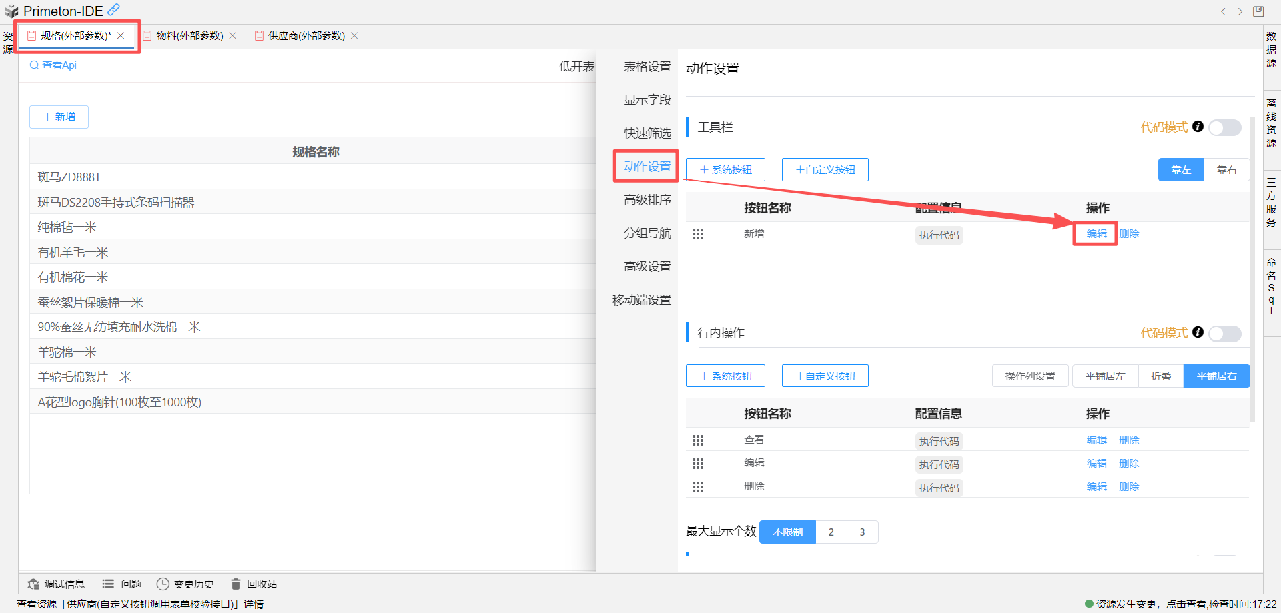This screenshot has width=1281, height=613.
Task: Click info icon next to 行内操作 代码模式
Action: [1198, 332]
